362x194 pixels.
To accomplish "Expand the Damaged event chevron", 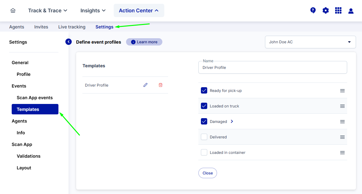I will click(232, 122).
